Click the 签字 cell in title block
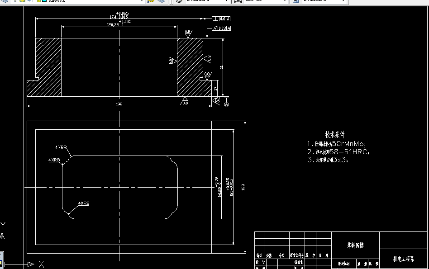Screen dimensions: 429x269 point(310,255)
